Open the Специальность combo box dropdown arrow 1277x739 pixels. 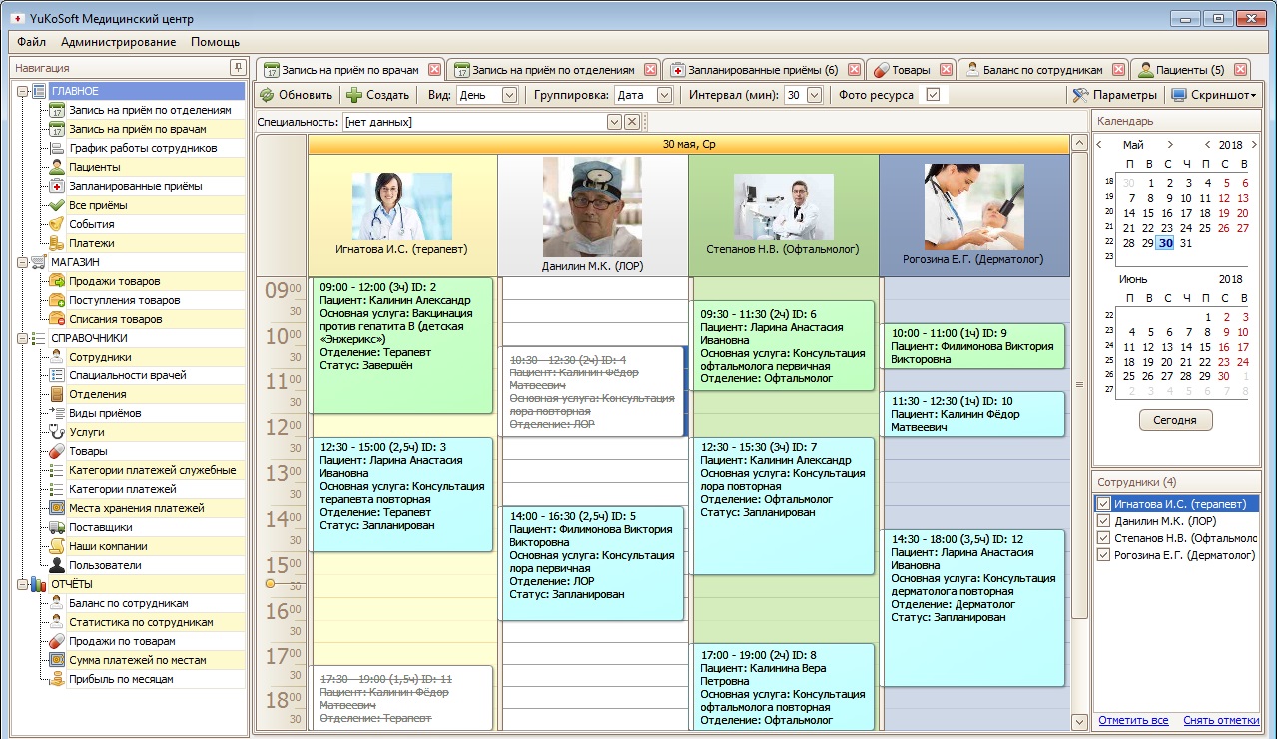614,122
